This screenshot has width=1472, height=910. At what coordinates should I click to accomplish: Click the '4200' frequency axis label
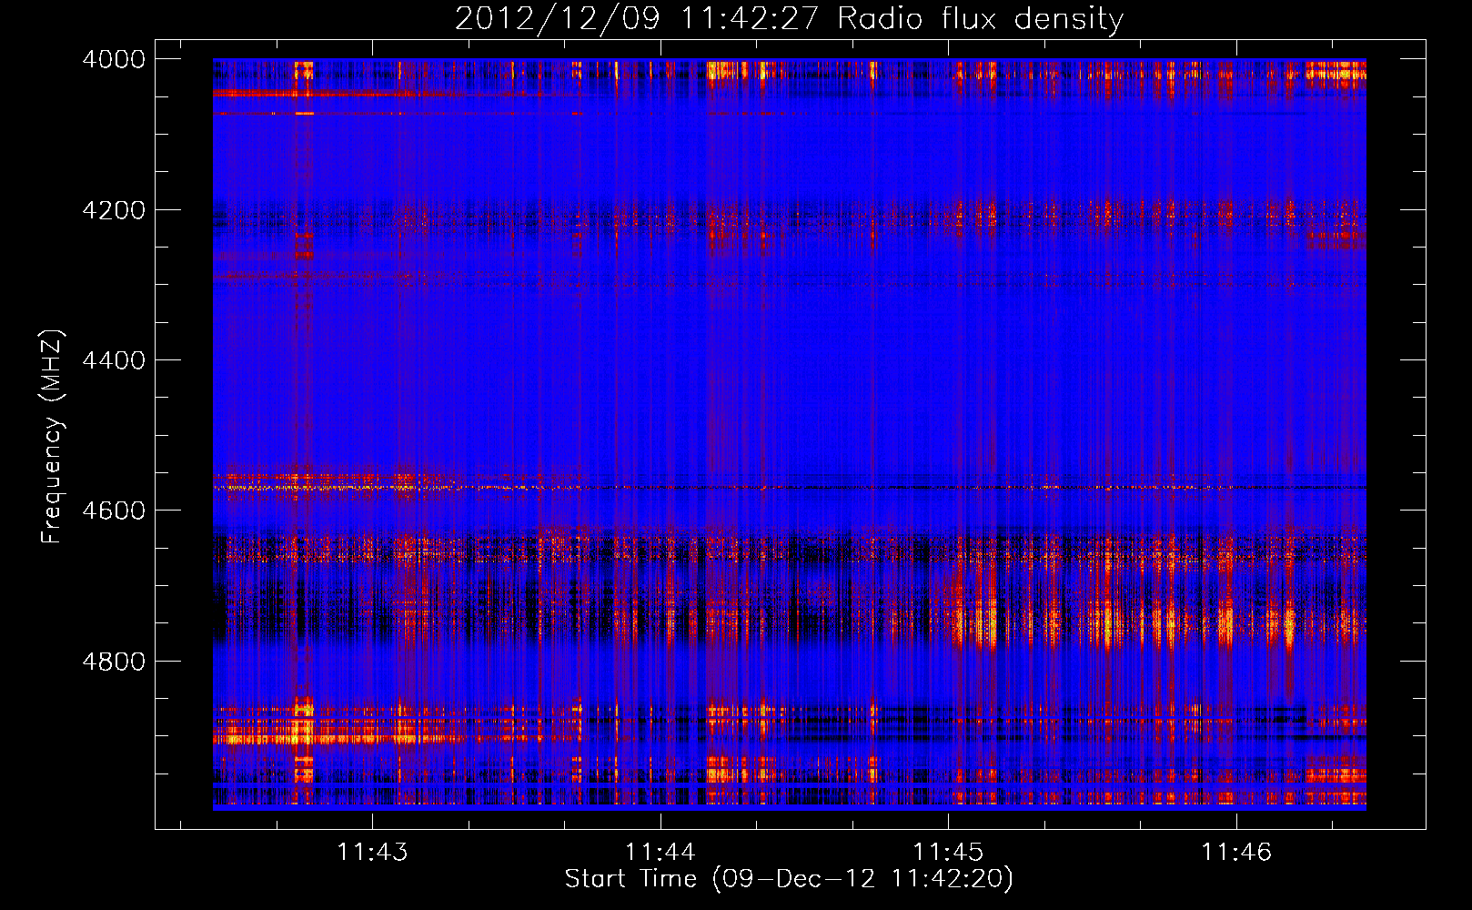coord(114,210)
